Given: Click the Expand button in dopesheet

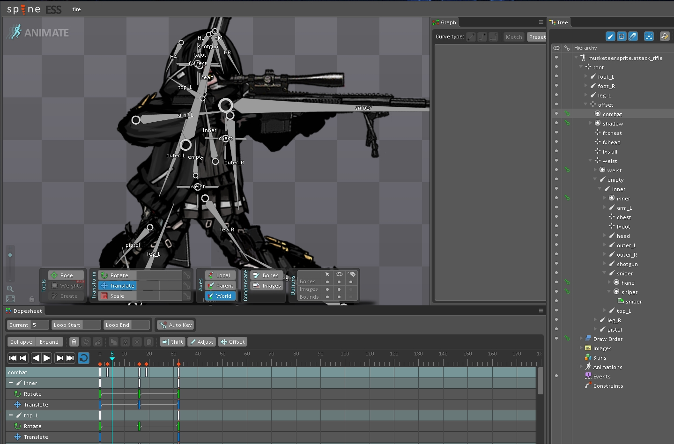Looking at the screenshot, I should tap(49, 342).
